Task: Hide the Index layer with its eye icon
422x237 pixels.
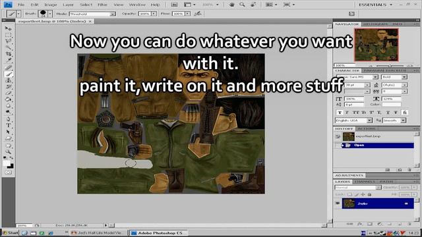Action: coord(338,203)
